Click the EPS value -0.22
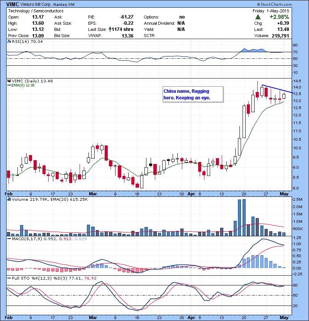 pos(128,23)
